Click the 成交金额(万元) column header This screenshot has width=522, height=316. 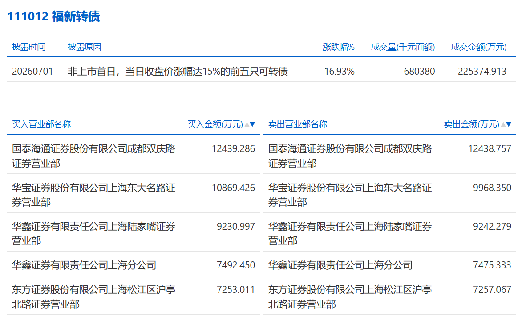click(479, 47)
